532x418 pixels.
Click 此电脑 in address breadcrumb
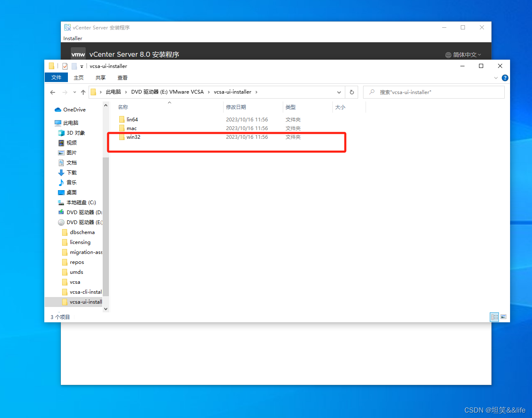113,92
